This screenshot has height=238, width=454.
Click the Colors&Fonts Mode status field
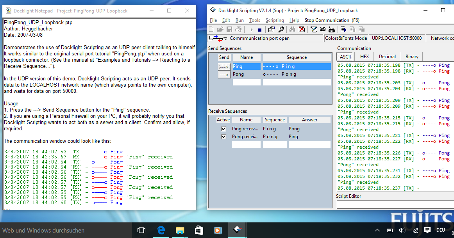[x=346, y=38]
